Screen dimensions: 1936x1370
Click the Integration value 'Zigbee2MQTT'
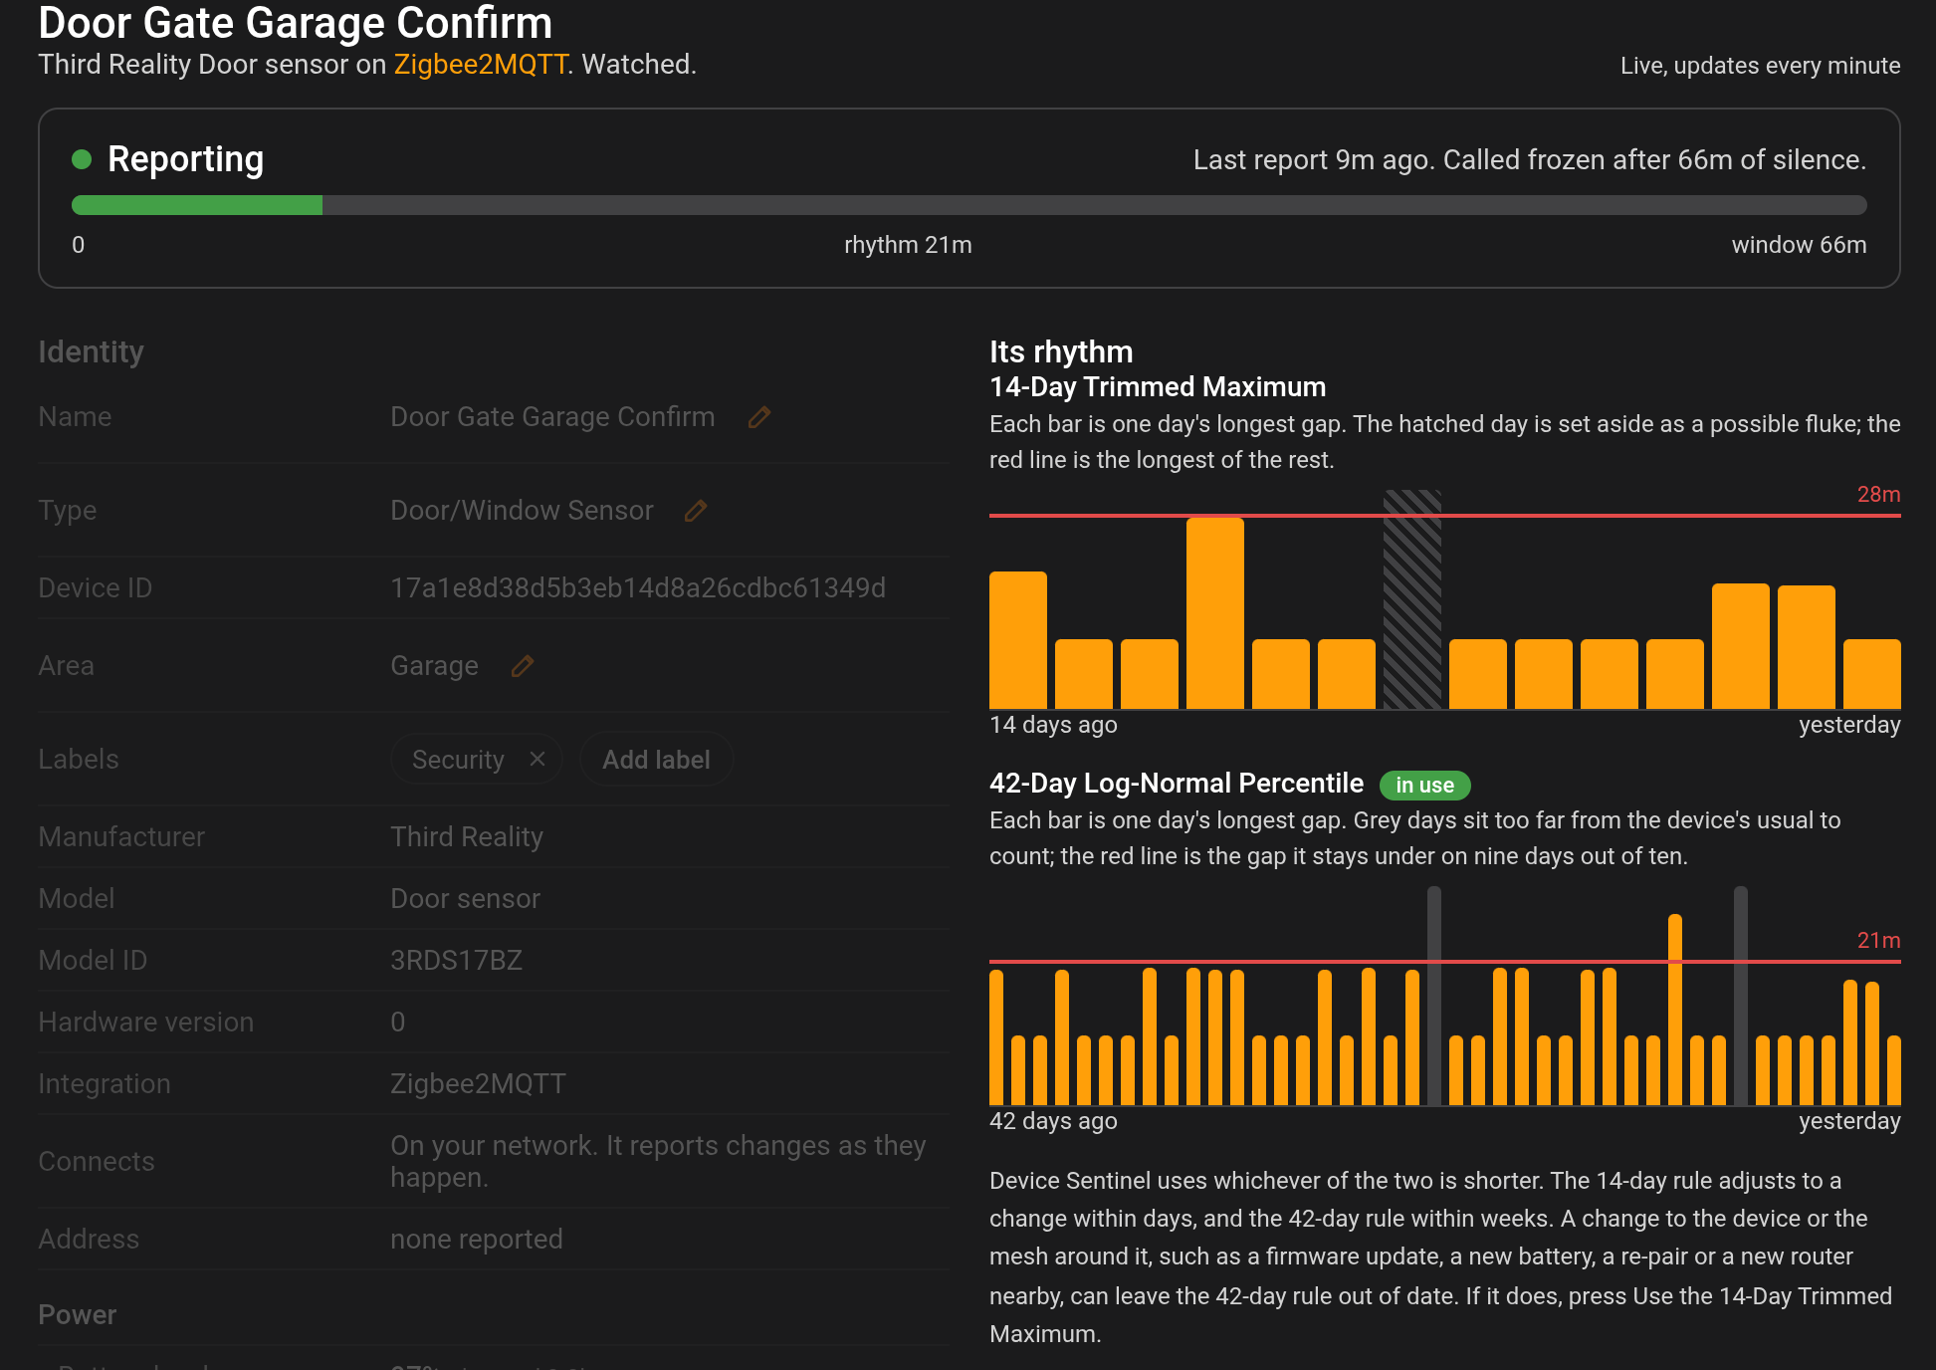coord(478,1084)
